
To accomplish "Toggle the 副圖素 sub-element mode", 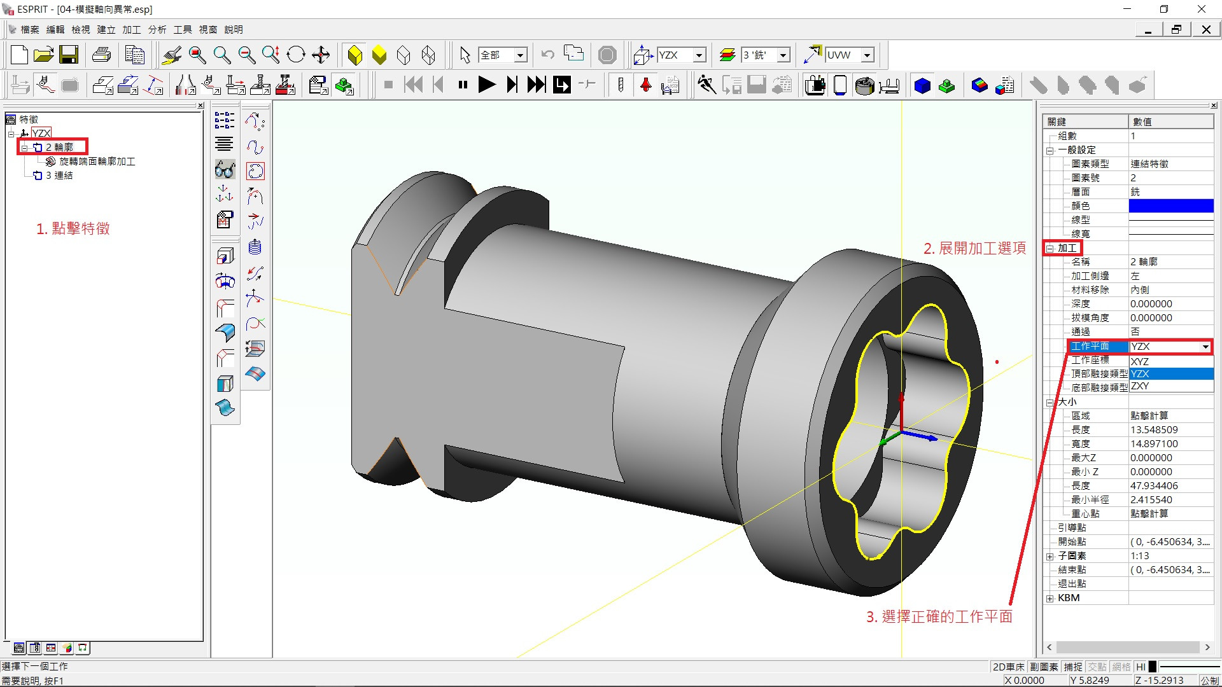I will pos(1044,667).
